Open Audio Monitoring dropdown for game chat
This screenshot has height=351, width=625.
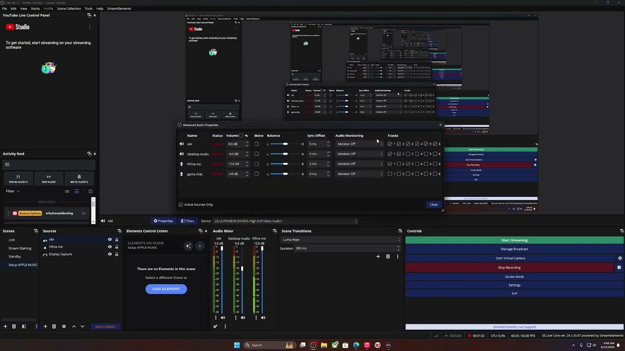[360, 174]
